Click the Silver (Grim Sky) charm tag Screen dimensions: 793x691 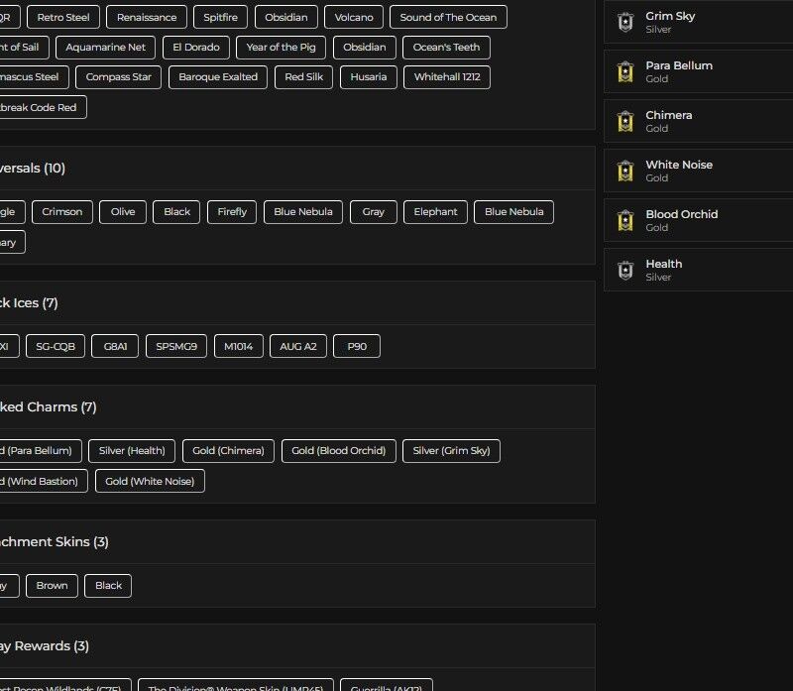click(451, 450)
